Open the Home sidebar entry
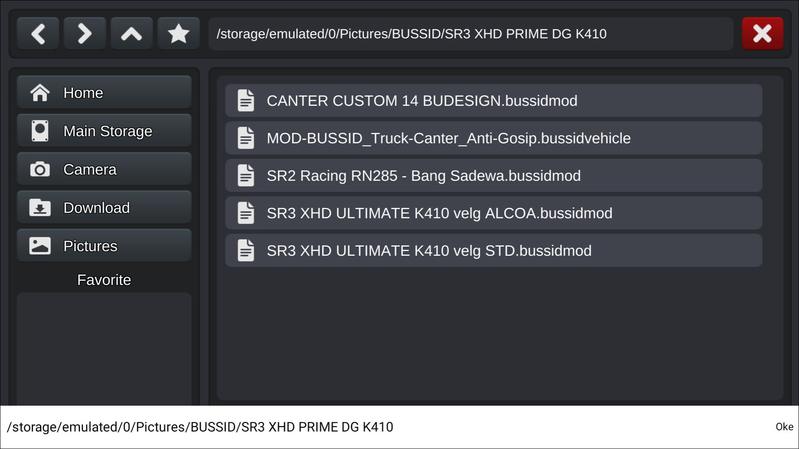This screenshot has height=449, width=799. coord(104,92)
